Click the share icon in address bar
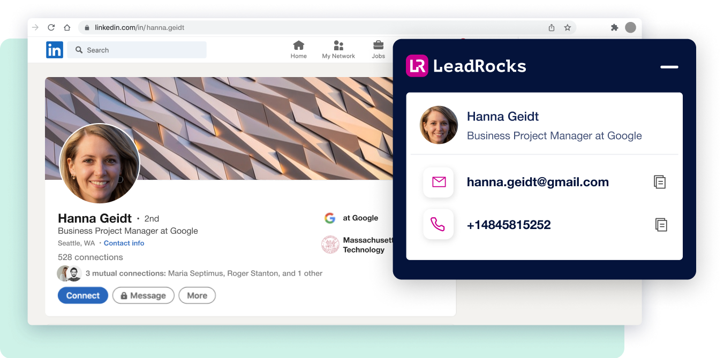The width and height of the screenshot is (724, 358). click(x=552, y=27)
